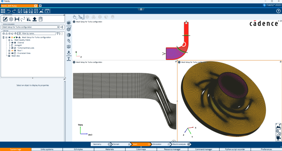This screenshot has height=151, width=282.
Task: Open the help question mark icon
Action: tap(278, 11)
